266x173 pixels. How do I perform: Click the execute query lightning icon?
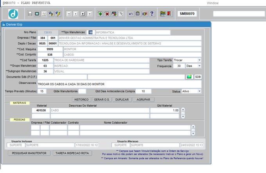click(x=58, y=14)
